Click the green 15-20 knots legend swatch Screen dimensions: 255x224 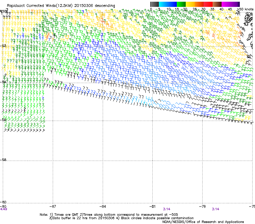point(181,4)
